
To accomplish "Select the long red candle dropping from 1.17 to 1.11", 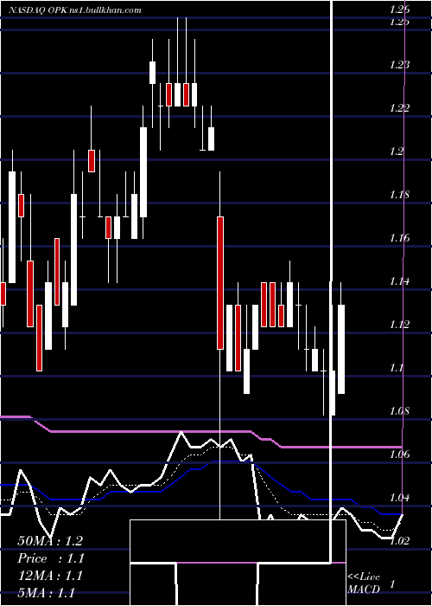I will click(220, 283).
